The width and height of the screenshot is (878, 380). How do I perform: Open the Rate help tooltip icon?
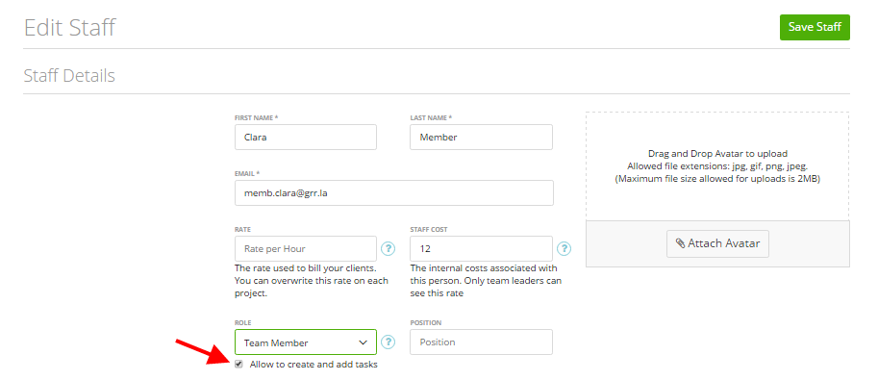(389, 248)
